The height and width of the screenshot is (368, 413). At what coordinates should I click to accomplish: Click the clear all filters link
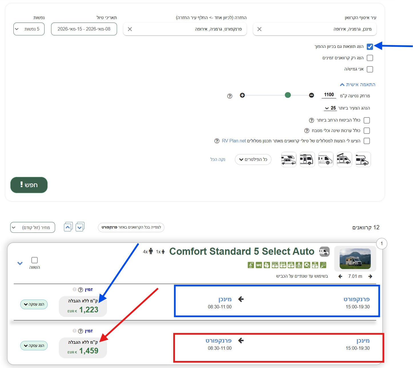[218, 159]
